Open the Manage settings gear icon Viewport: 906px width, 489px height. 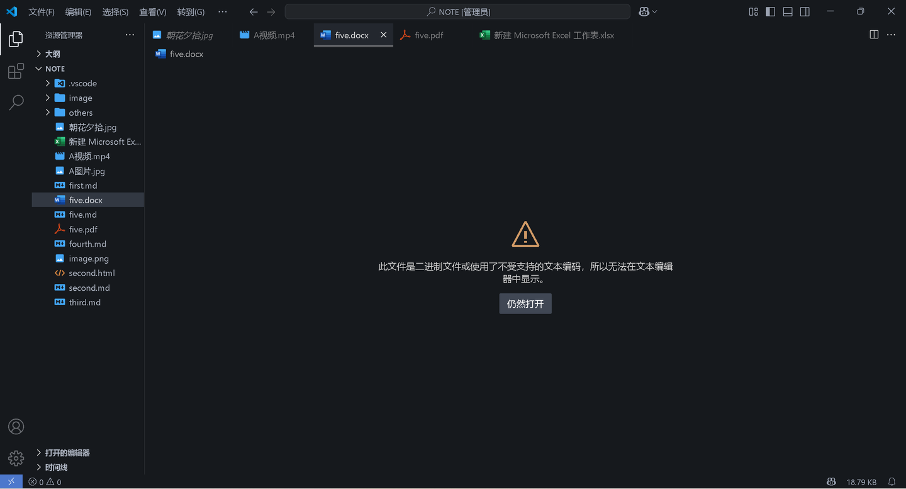16,458
